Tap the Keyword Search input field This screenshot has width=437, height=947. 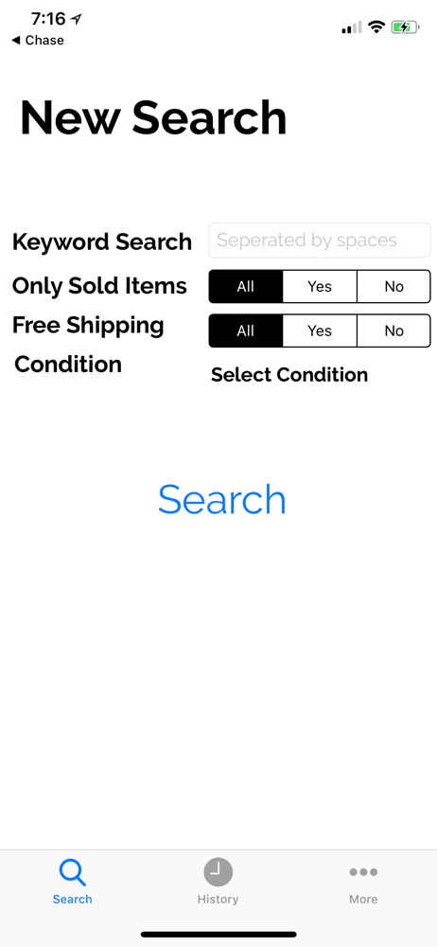click(x=320, y=241)
